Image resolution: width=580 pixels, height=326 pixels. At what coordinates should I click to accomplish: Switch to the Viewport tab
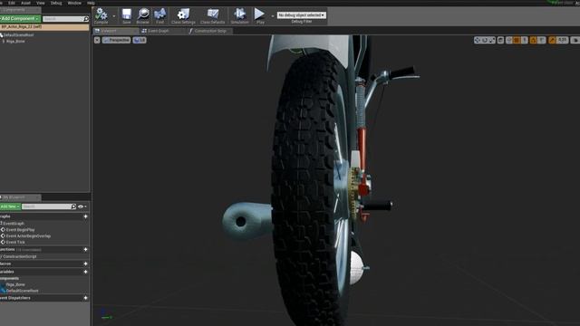(115, 31)
